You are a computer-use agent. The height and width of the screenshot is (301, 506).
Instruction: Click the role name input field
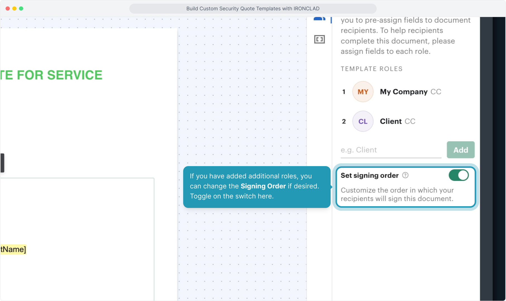[x=391, y=150]
